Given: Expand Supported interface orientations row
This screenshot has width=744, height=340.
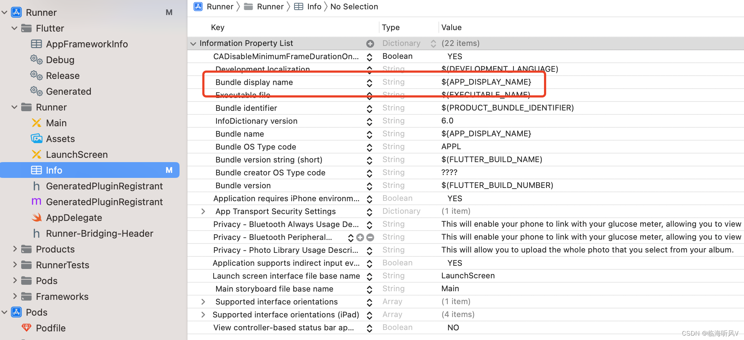Looking at the screenshot, I should (x=203, y=302).
